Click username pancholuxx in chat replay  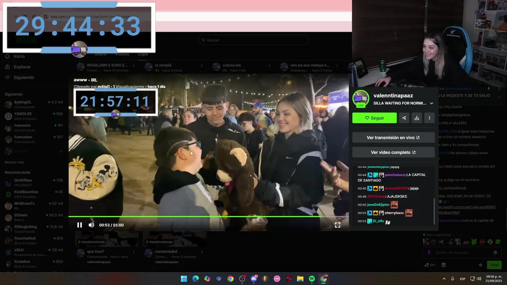coord(395,175)
